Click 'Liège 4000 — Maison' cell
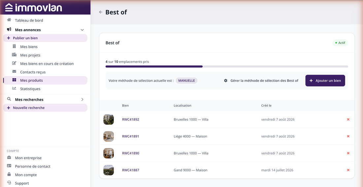Image resolution: width=363 pixels, height=187 pixels. [190, 136]
